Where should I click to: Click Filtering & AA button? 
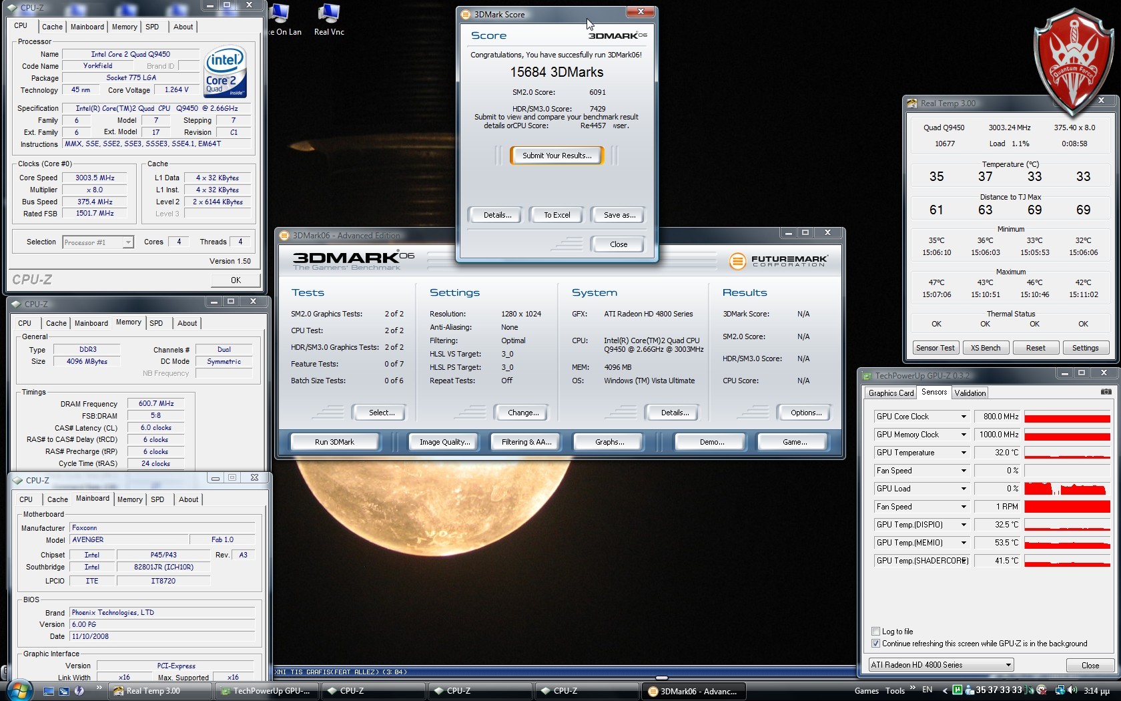[x=526, y=442]
